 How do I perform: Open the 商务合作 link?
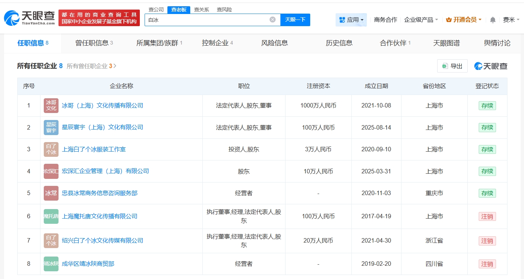coord(385,20)
